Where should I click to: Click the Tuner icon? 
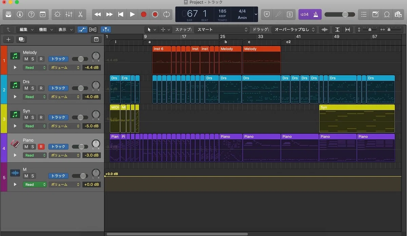[278, 14]
